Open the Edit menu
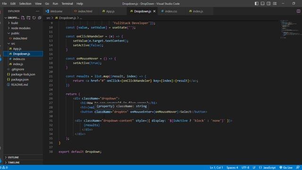 point(13,4)
